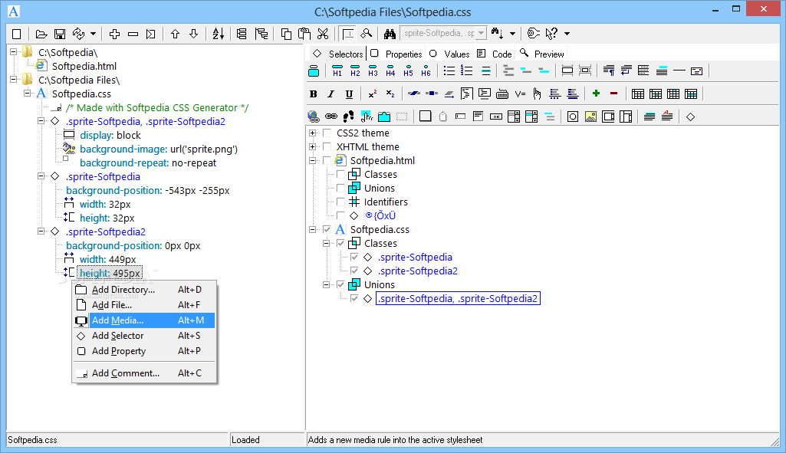Screen dimensions: 786x453
Task: Switch to the Code tab
Action: (495, 54)
